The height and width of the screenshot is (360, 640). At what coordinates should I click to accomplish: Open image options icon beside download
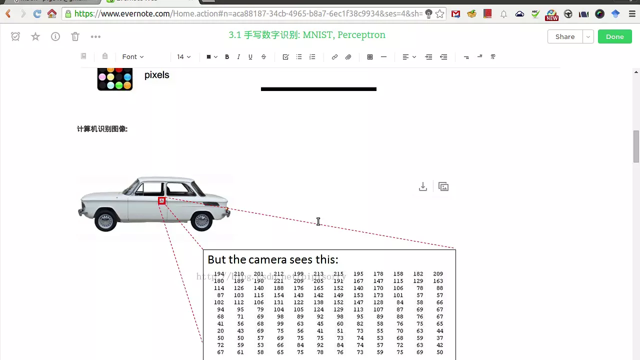click(443, 186)
